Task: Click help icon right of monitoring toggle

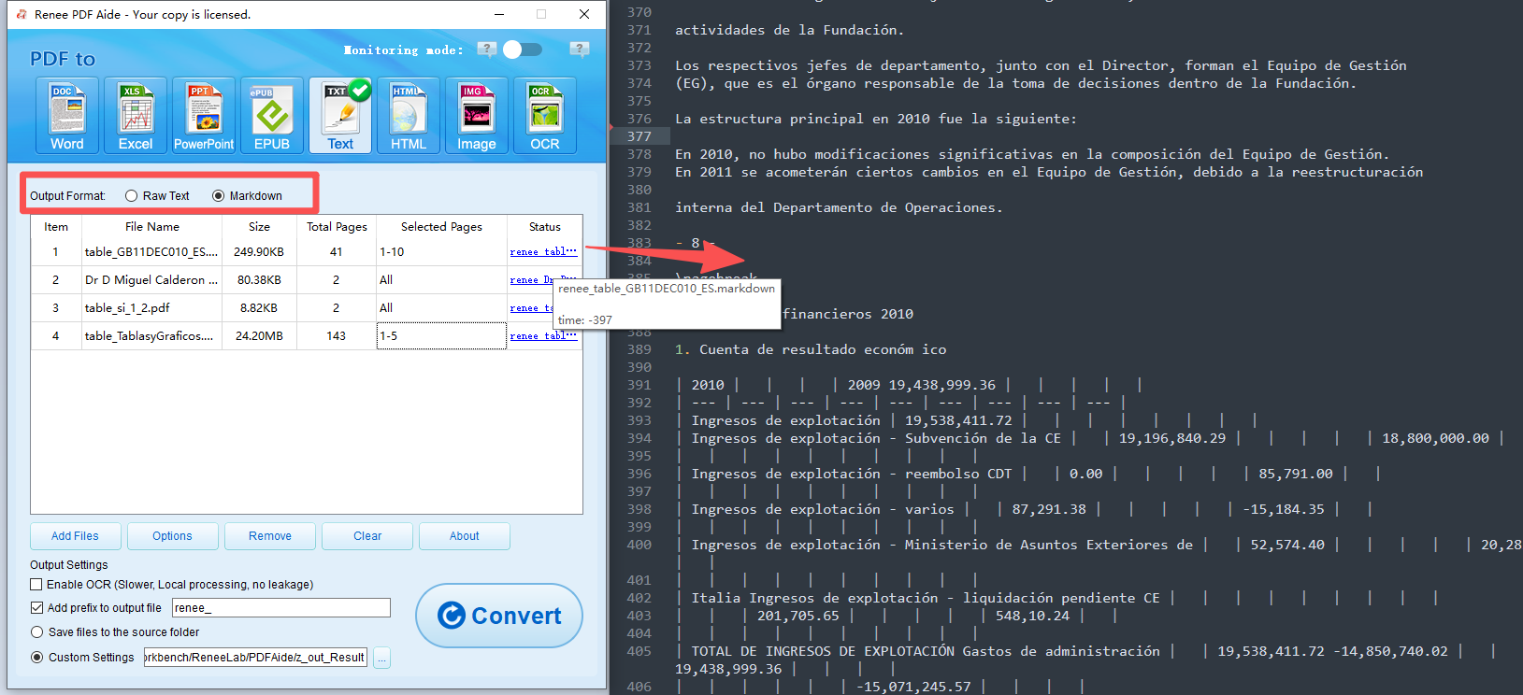Action: pyautogui.click(x=580, y=50)
